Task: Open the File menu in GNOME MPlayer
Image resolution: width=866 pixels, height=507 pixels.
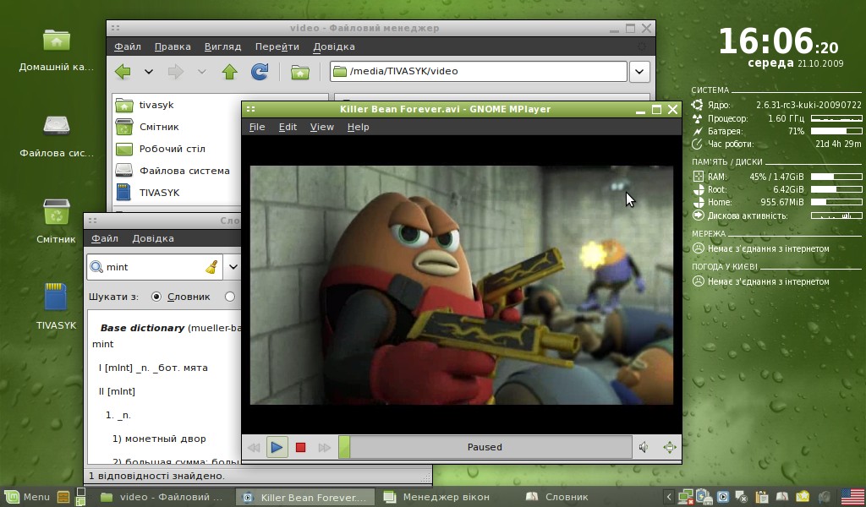Action: (257, 127)
